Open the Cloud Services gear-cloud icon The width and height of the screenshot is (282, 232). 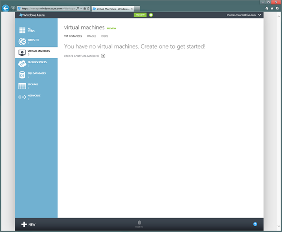22,64
